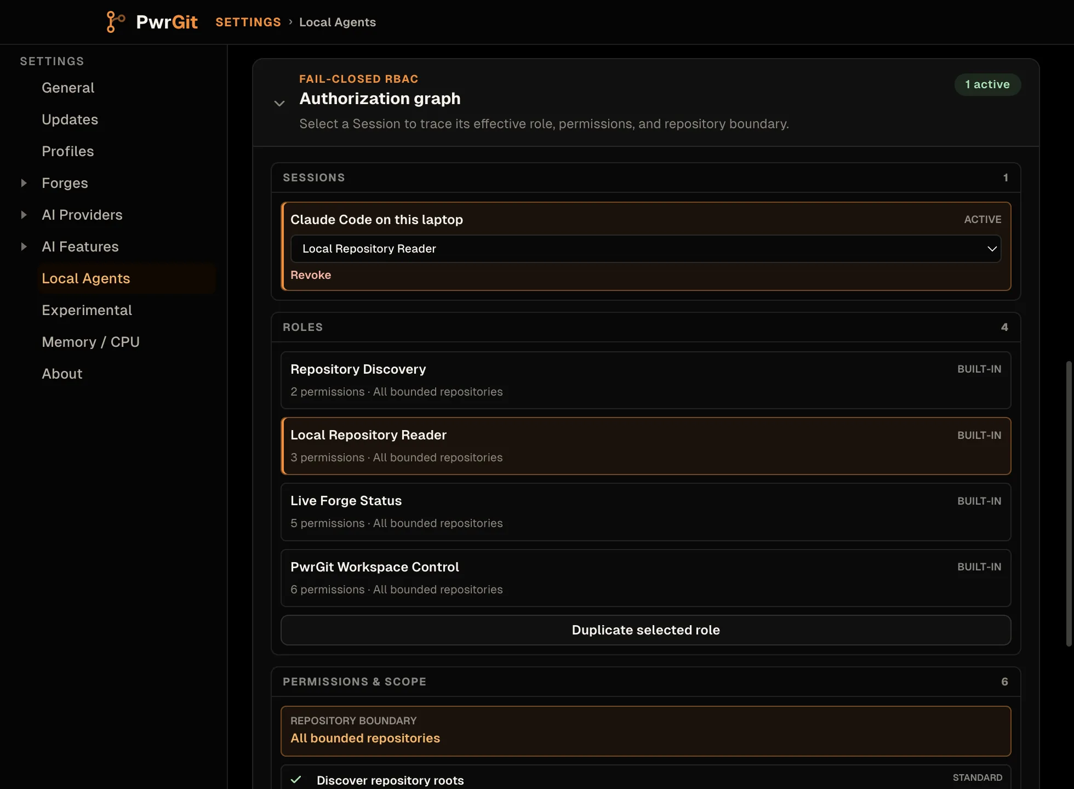Click Duplicate selected role button
The image size is (1074, 789).
(645, 630)
